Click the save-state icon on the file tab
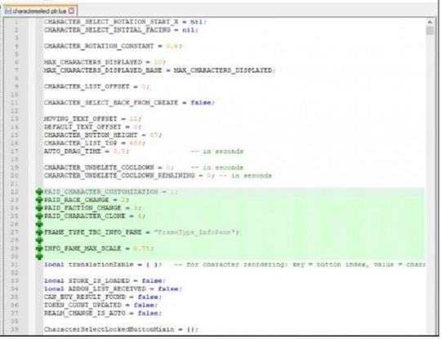The height and width of the screenshot is (339, 441). coord(8,11)
